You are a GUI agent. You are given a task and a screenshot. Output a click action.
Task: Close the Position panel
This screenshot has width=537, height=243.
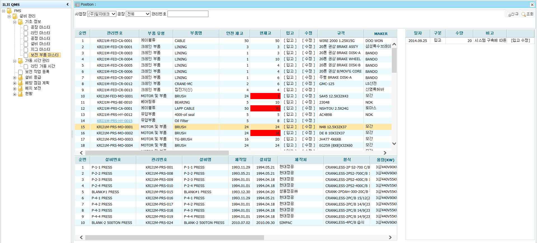(532, 4)
